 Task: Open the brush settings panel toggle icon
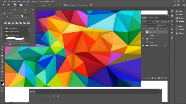(x=21, y=5)
